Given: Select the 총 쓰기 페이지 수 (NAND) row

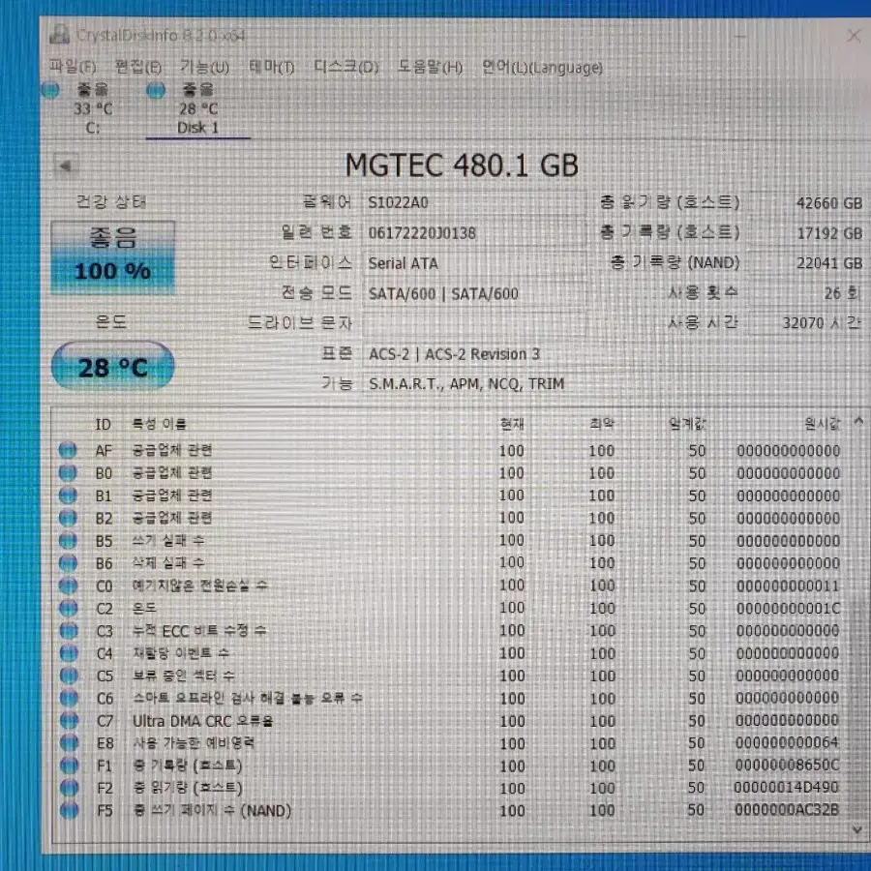Looking at the screenshot, I should 450,811.
